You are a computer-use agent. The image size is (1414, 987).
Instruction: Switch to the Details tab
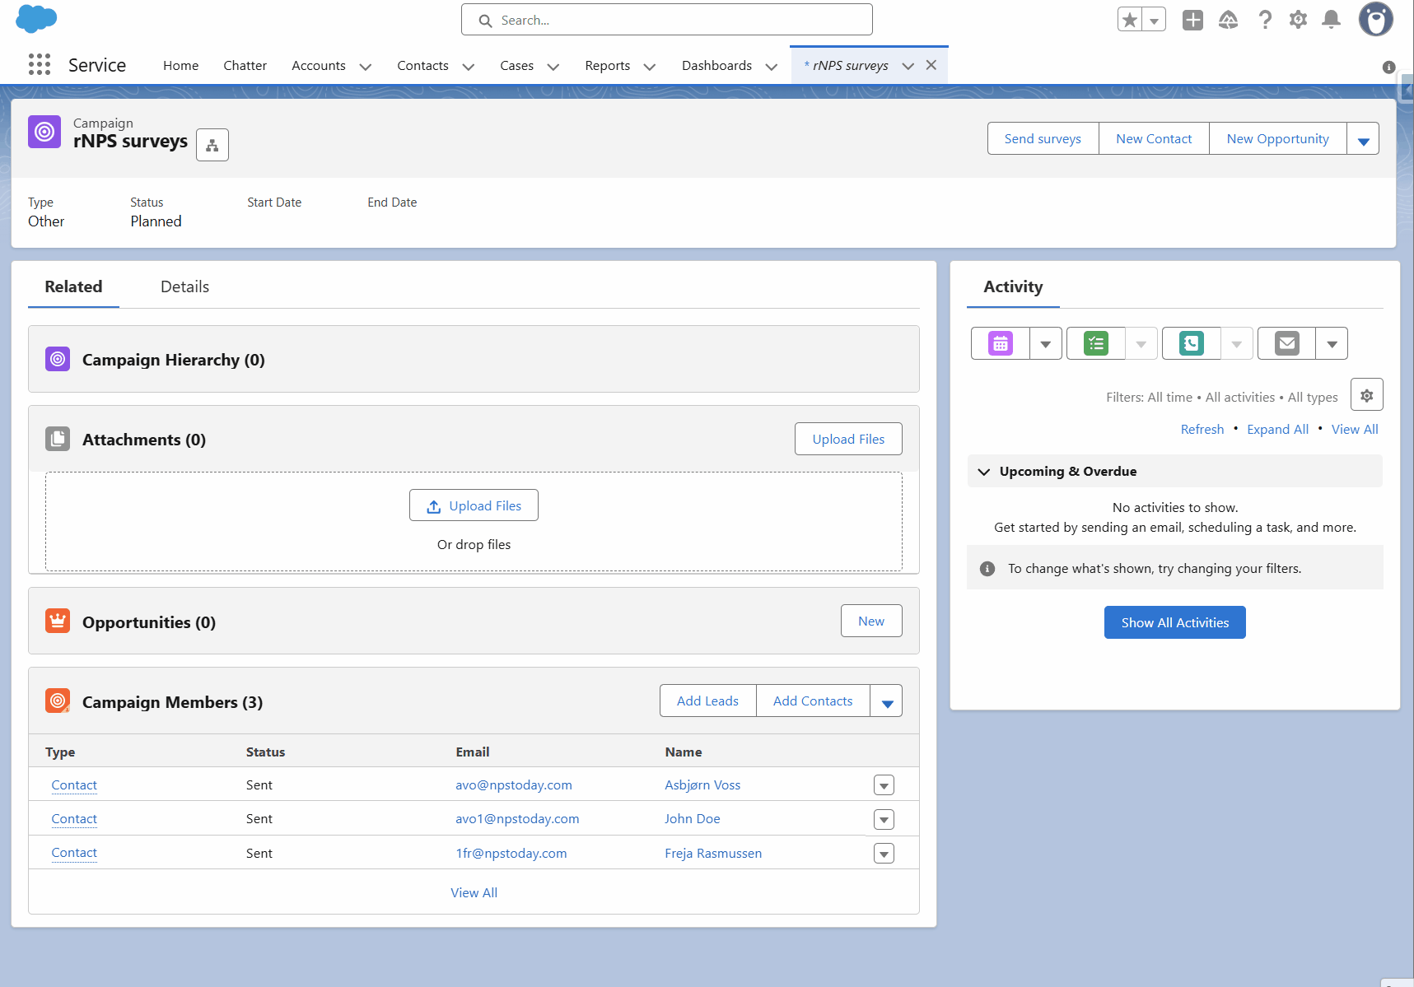point(184,286)
